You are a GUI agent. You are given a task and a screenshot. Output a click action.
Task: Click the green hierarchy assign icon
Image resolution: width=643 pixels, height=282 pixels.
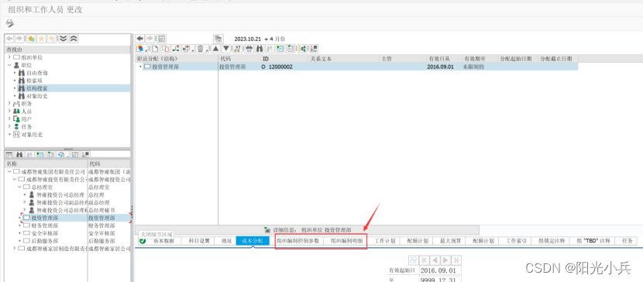coord(177,49)
